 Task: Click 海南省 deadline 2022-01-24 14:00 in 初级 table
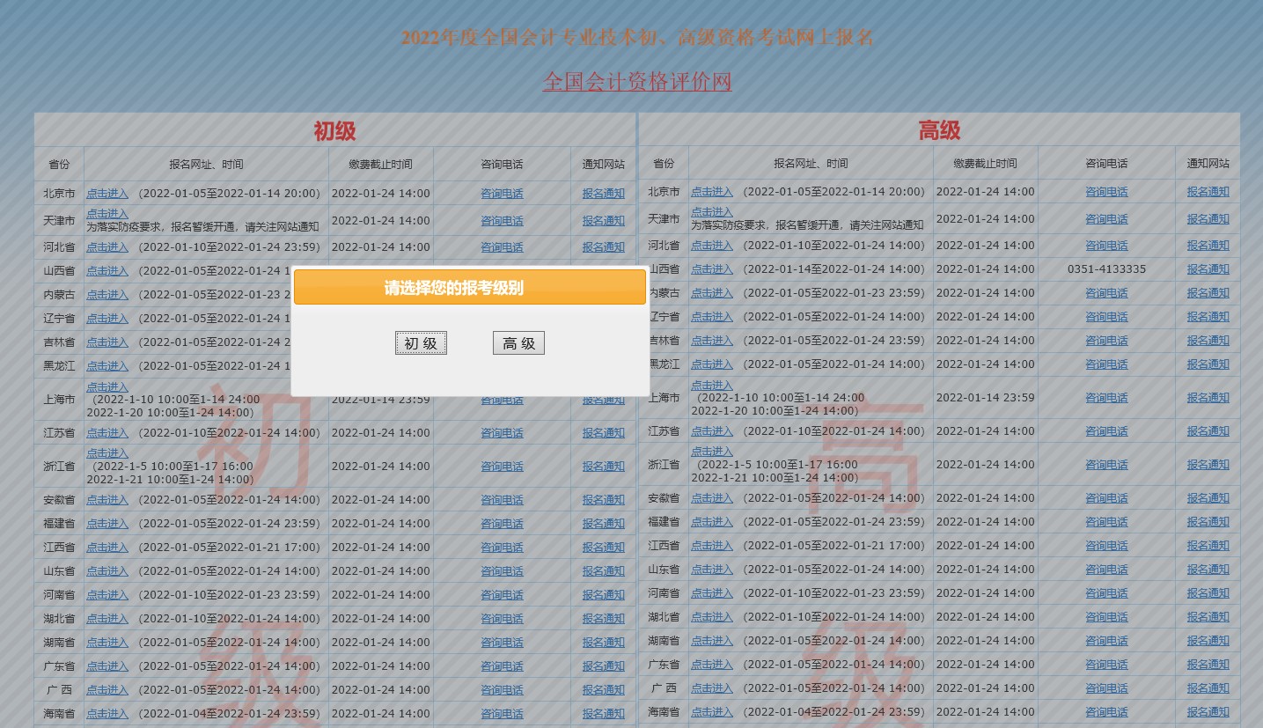381,714
